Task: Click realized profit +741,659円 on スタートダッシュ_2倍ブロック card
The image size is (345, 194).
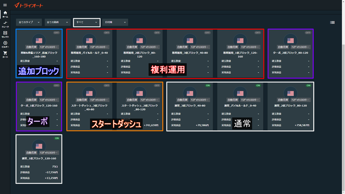Action: coord(151,126)
